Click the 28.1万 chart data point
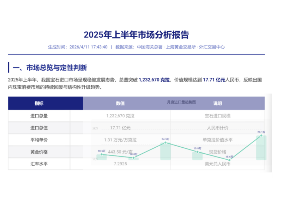 pyautogui.click(x=261, y=136)
